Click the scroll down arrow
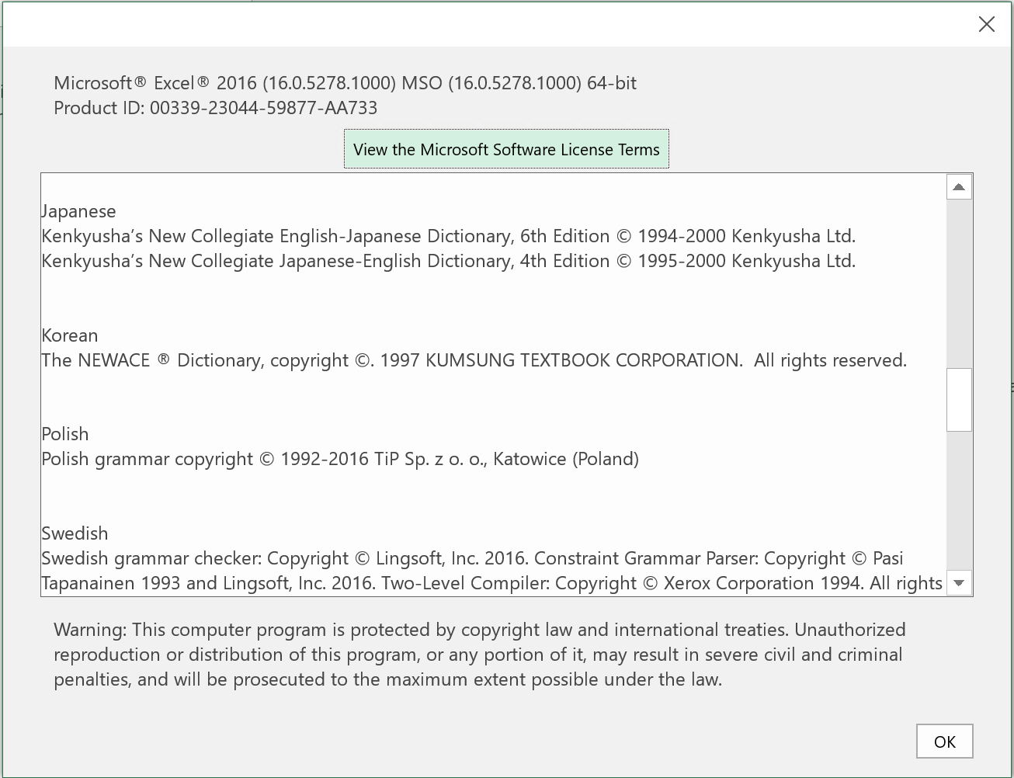 [958, 582]
